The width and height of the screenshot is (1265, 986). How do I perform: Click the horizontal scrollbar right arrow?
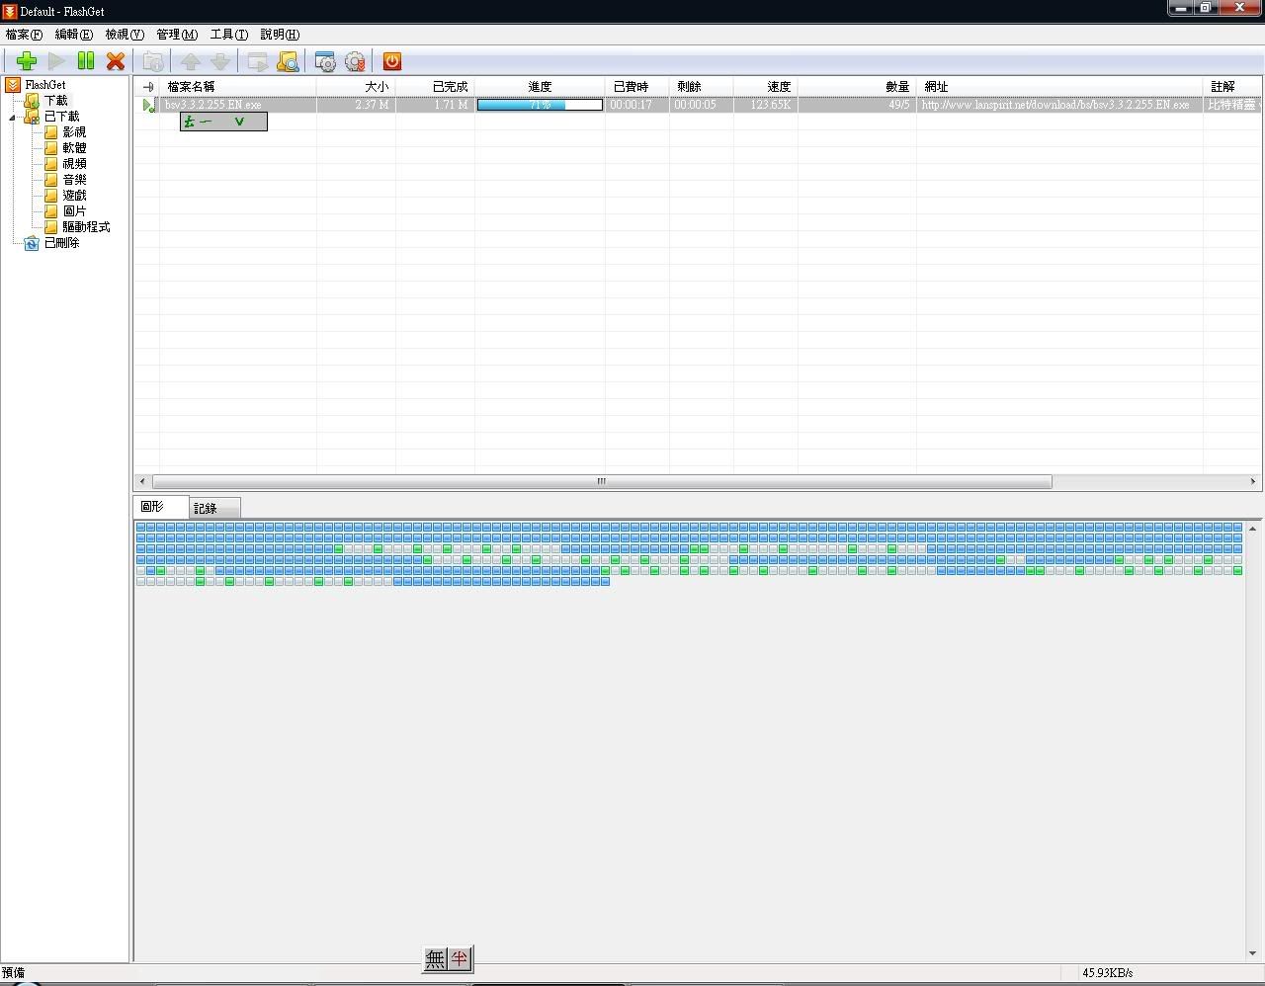pos(1253,481)
